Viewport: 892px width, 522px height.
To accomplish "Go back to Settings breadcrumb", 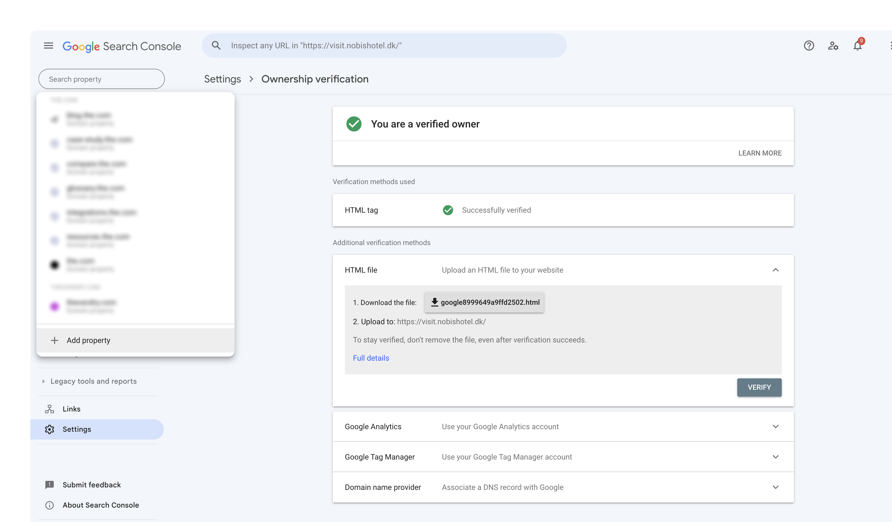I will [223, 79].
